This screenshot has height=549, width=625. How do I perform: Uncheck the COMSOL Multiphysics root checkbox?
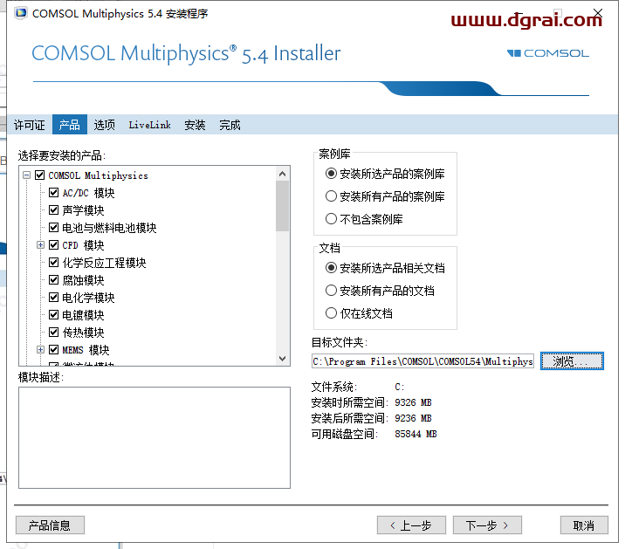pyautogui.click(x=40, y=175)
